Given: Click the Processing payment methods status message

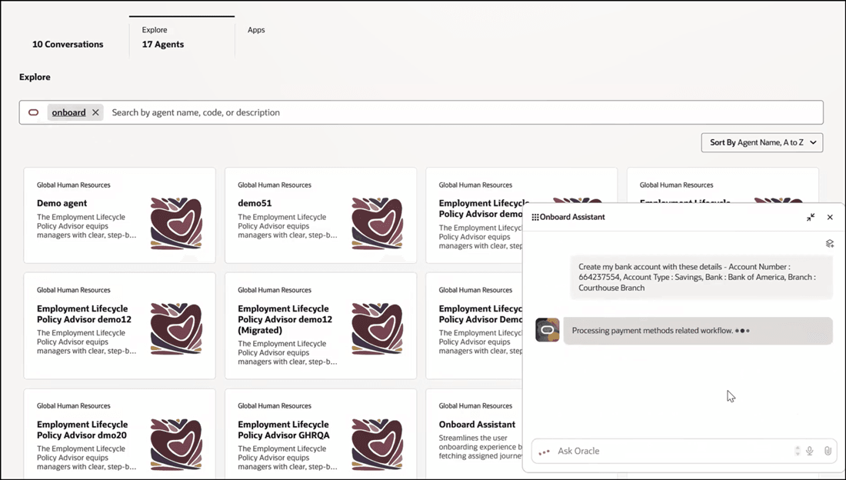Looking at the screenshot, I should pos(698,331).
